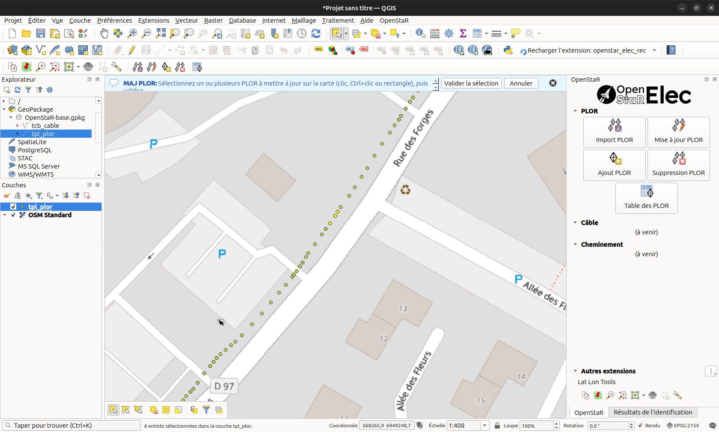
Task: Click the Annuler button
Action: 521,83
